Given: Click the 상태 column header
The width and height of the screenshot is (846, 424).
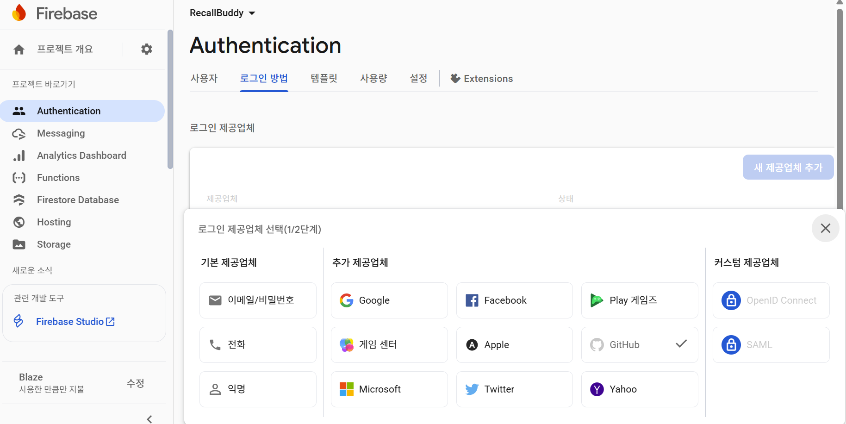Looking at the screenshot, I should pyautogui.click(x=566, y=199).
